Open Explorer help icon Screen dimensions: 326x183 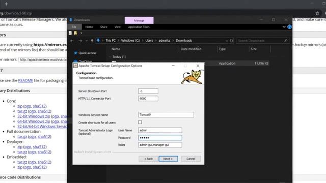pos(289,27)
